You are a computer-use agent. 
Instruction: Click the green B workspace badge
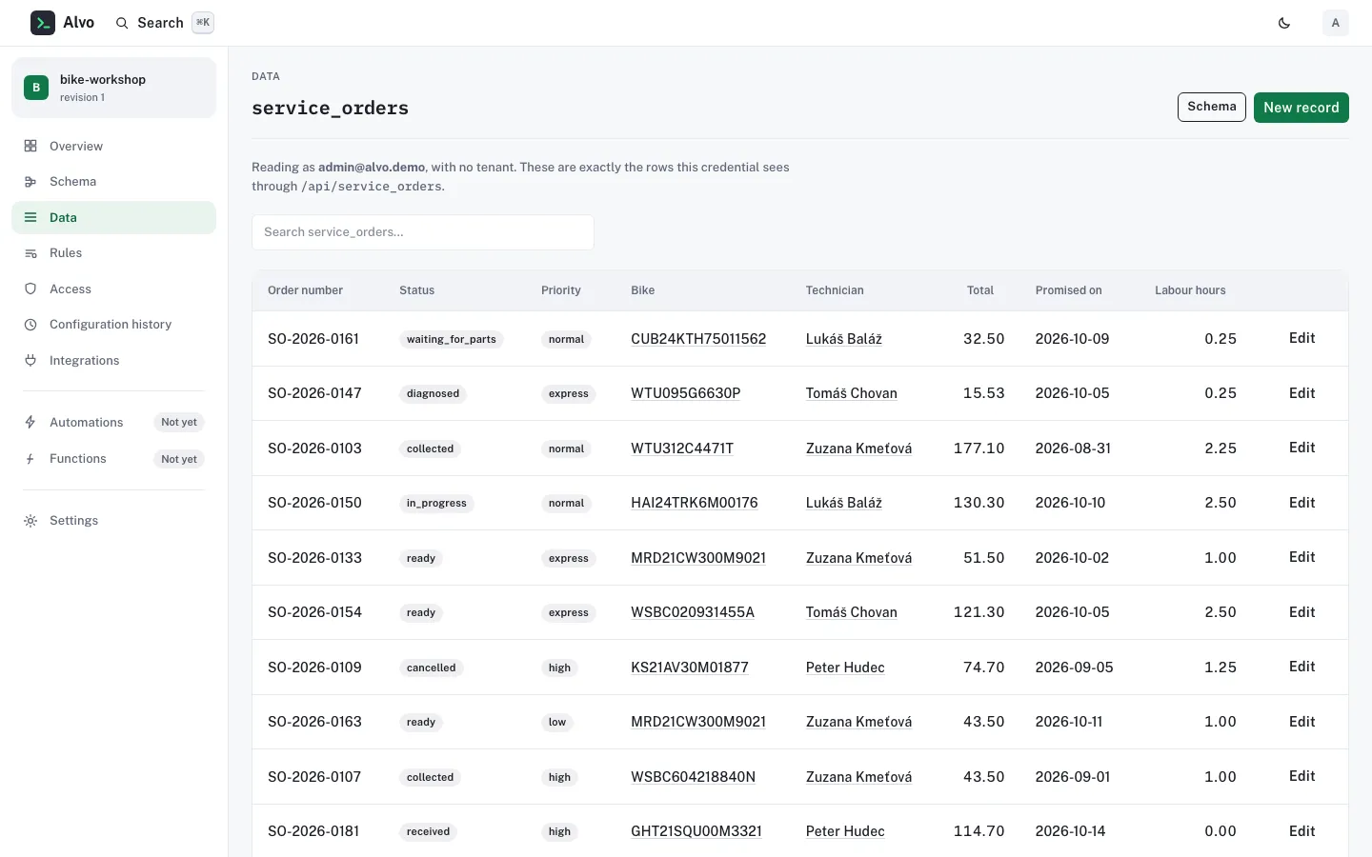point(36,88)
